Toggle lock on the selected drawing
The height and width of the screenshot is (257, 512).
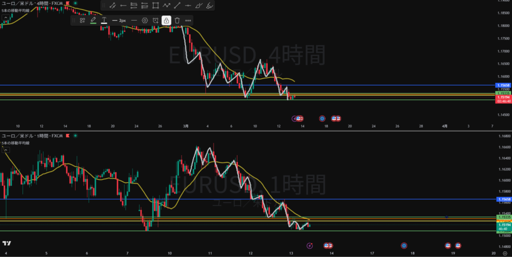pyautogui.click(x=166, y=20)
